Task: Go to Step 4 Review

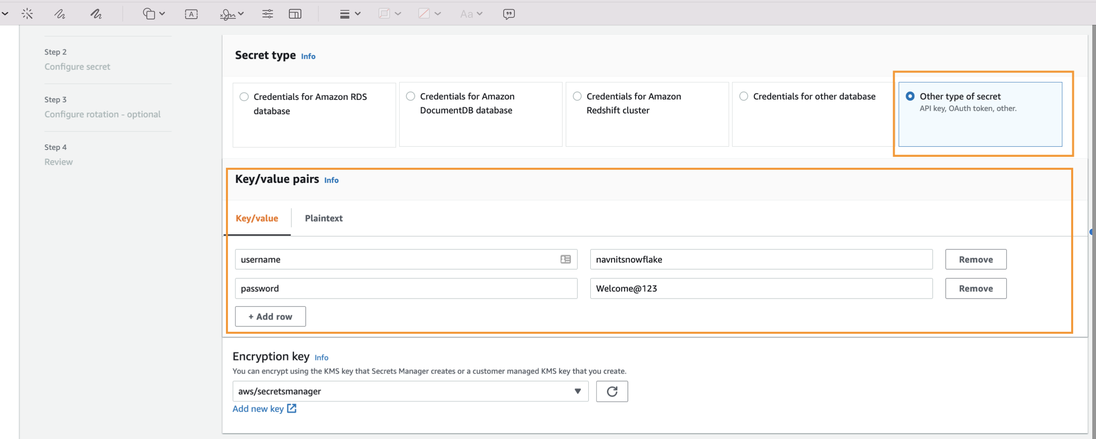Action: 58,162
